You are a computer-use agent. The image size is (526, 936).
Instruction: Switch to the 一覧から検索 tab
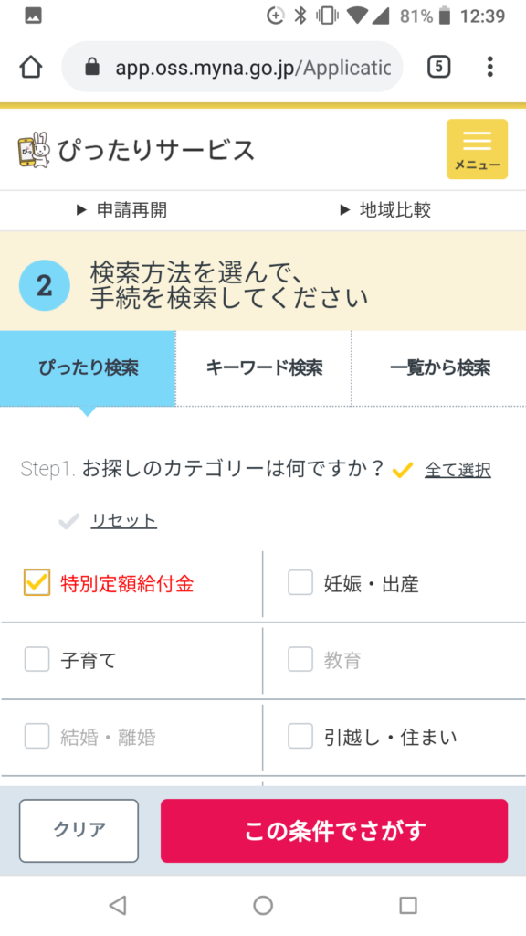click(x=439, y=368)
